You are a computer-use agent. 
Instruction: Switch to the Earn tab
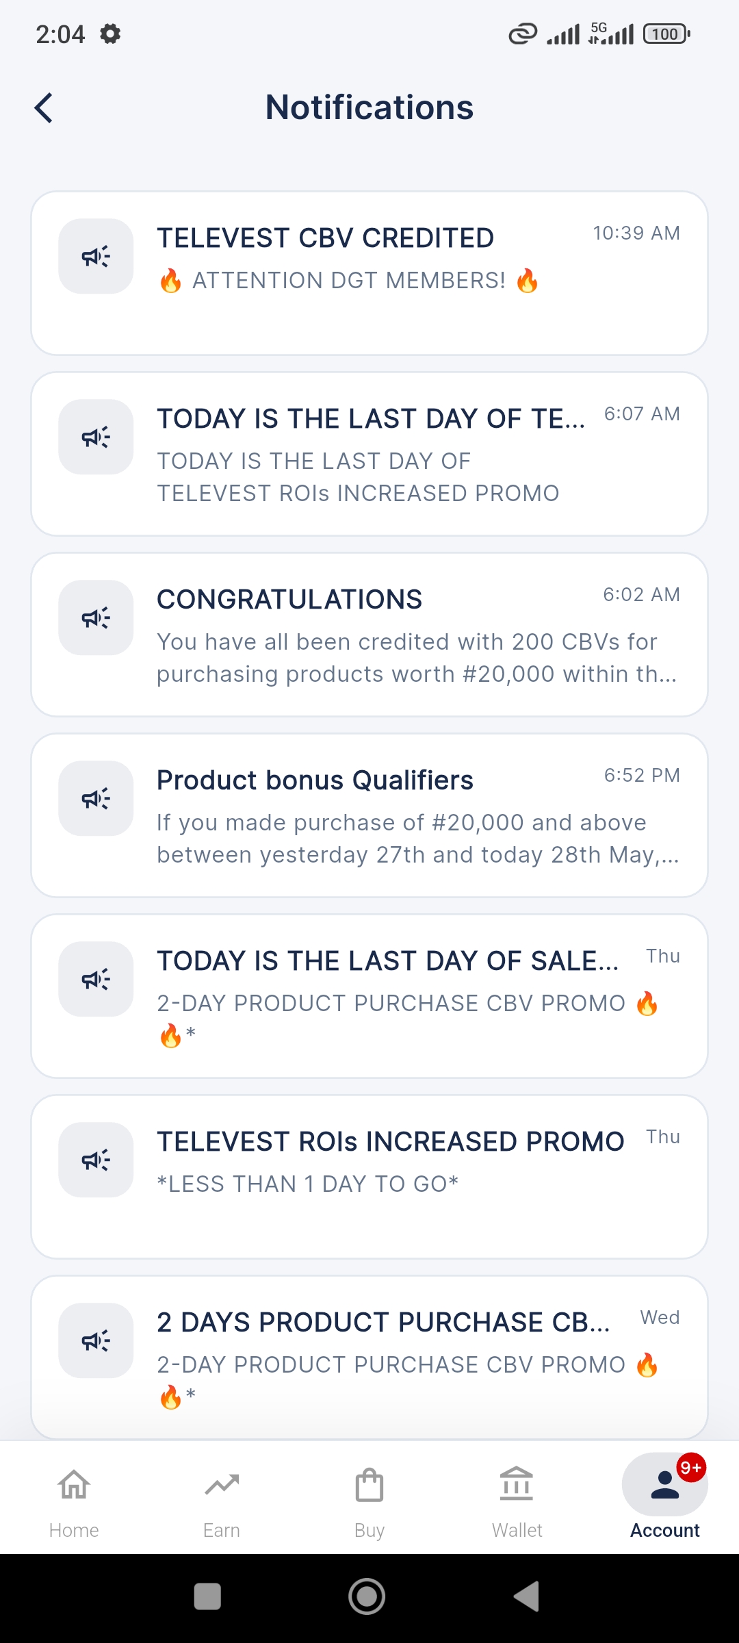[x=222, y=1503]
